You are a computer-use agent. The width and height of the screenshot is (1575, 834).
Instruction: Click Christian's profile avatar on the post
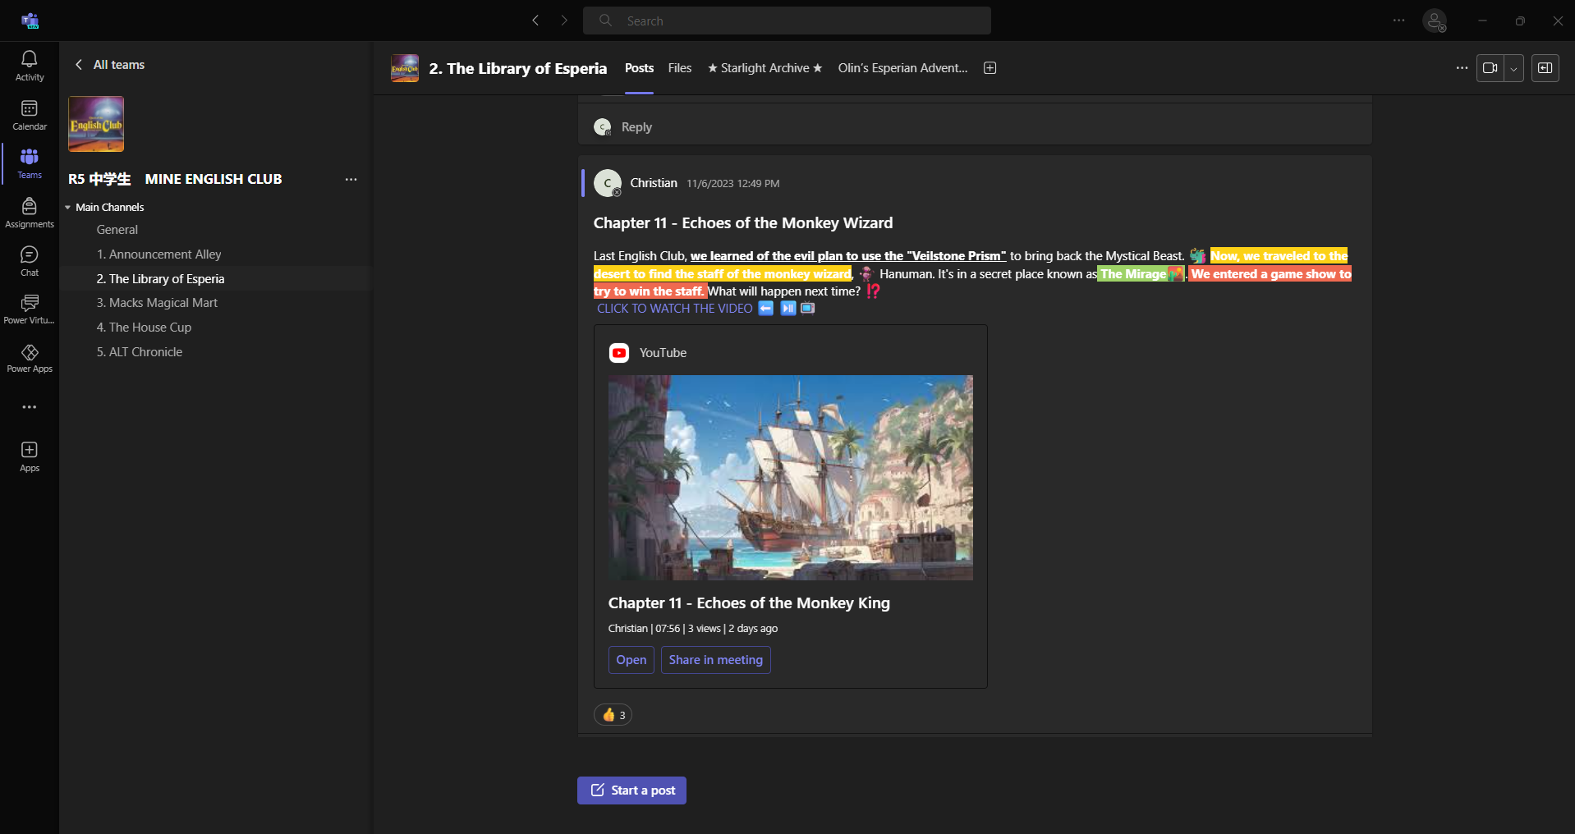pyautogui.click(x=608, y=183)
